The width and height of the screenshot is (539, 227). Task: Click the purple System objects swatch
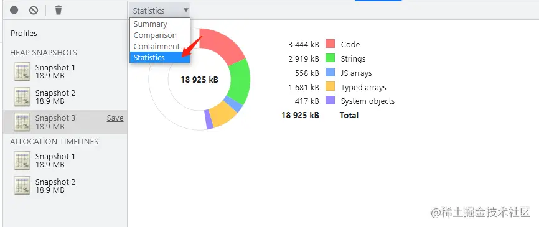coord(330,101)
